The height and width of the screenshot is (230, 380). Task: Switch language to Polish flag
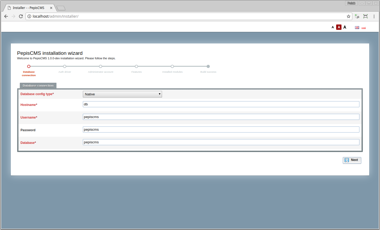pyautogui.click(x=364, y=27)
